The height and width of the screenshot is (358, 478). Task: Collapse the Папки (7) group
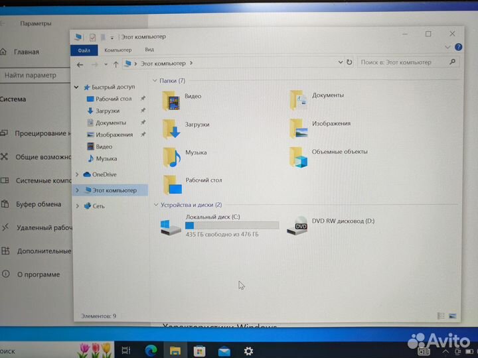coord(155,81)
